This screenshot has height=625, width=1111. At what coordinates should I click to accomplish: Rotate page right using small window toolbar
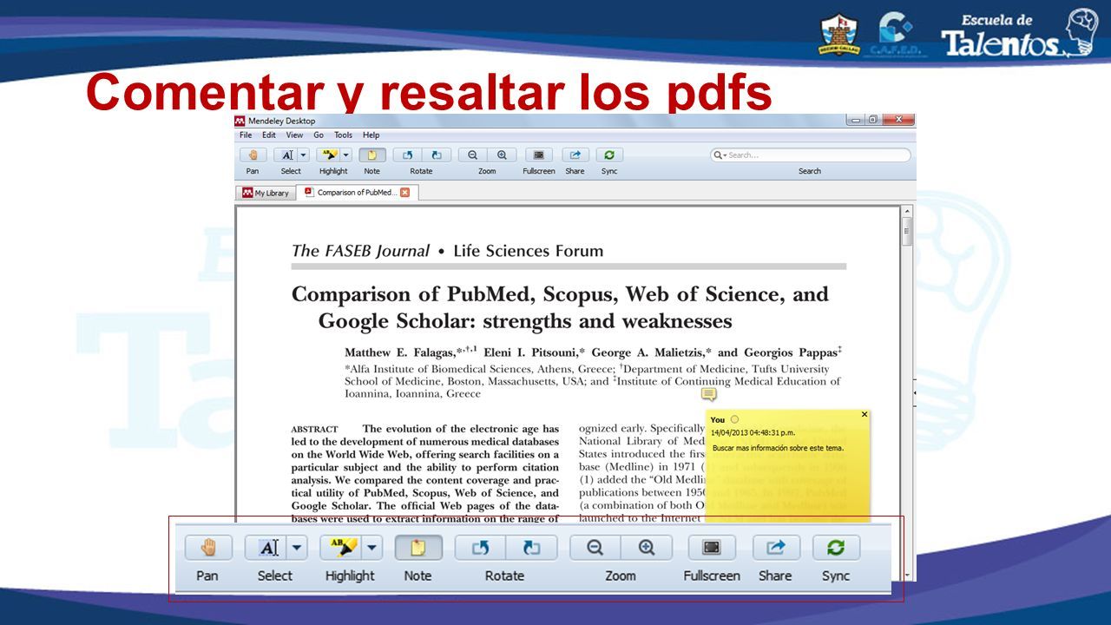click(x=436, y=155)
